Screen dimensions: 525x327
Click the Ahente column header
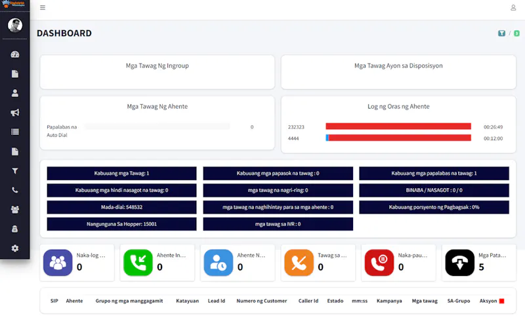[x=74, y=301]
